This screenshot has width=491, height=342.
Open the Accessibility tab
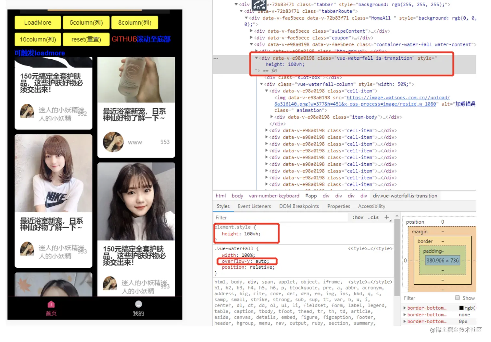click(x=371, y=206)
